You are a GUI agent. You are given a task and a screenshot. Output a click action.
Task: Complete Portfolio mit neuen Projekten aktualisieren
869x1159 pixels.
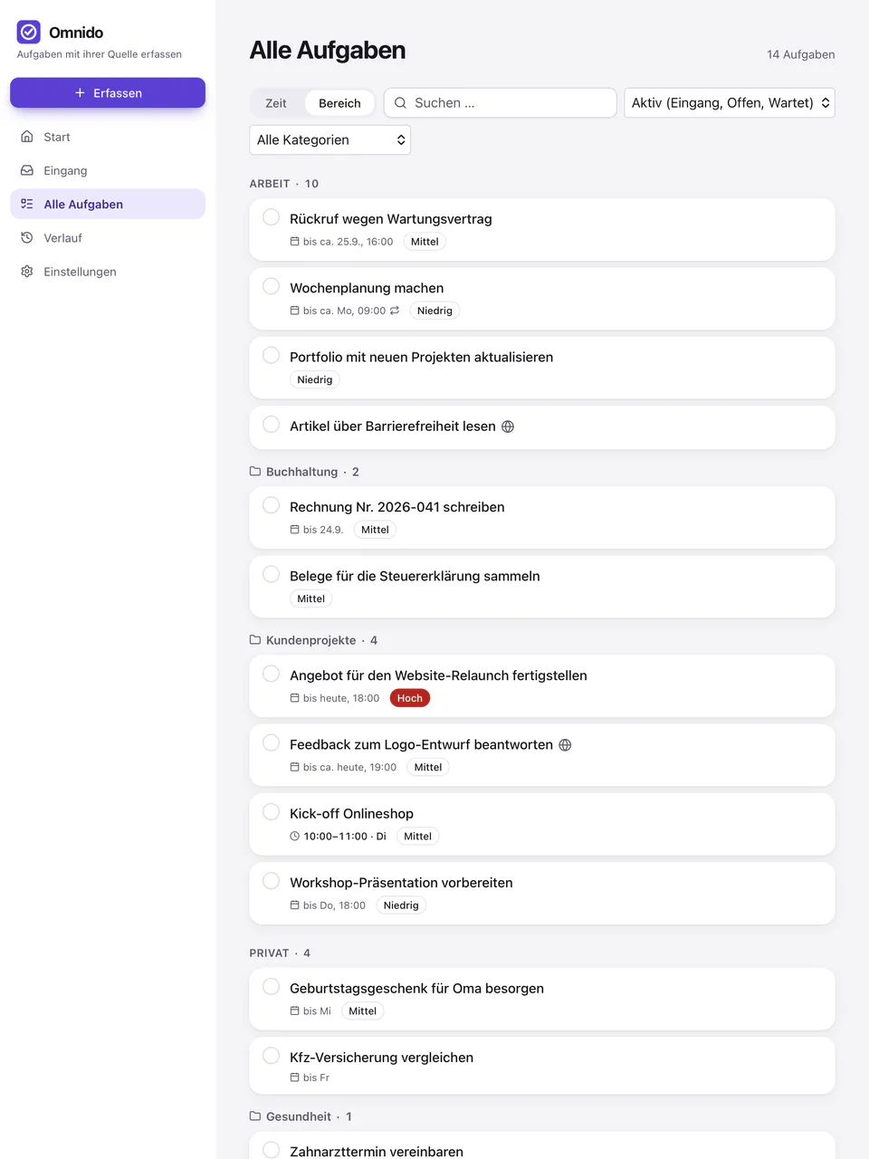(271, 355)
